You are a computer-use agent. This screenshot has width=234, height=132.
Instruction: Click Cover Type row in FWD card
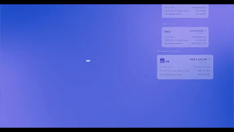(x=185, y=37)
